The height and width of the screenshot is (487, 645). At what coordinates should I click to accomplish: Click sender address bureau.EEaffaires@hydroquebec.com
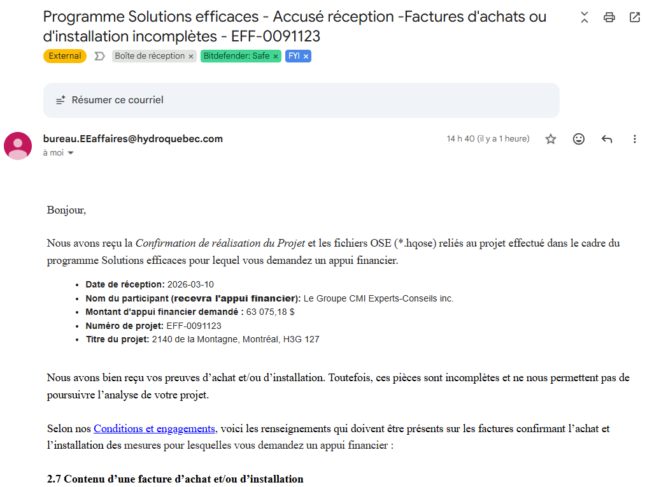click(133, 139)
